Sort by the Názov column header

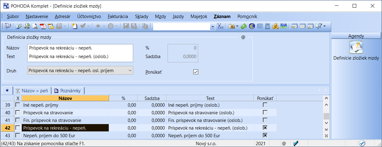[x=65, y=98]
